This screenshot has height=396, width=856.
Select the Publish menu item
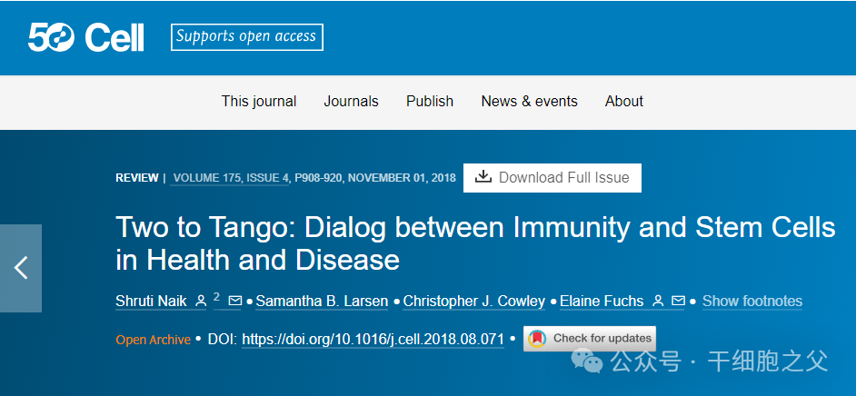(x=430, y=102)
